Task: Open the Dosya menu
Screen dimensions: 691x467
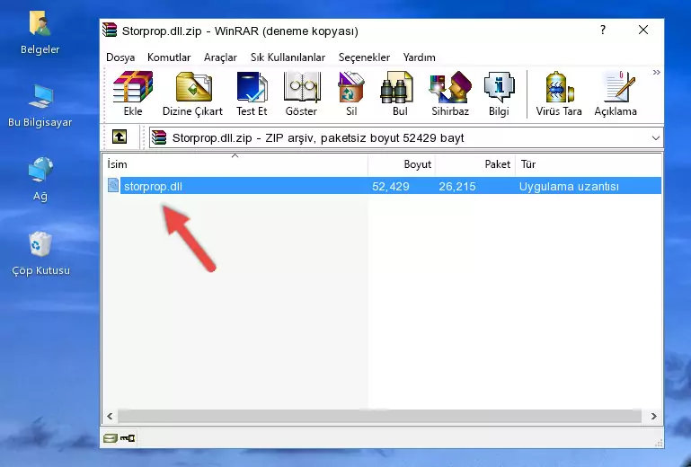Action: [120, 57]
